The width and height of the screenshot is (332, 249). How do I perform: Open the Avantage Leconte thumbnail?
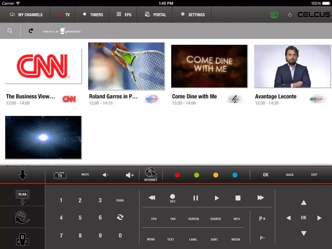(292, 66)
